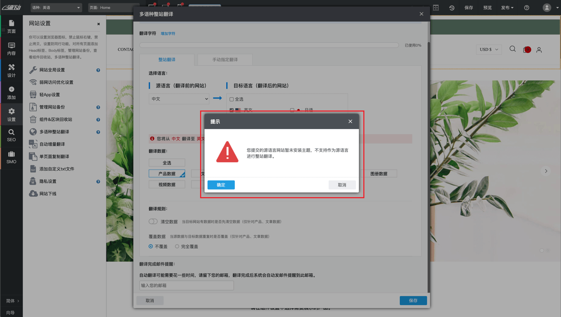561x317 pixels.
Task: Click the 已使用0% usage progress bar
Action: pos(269,45)
